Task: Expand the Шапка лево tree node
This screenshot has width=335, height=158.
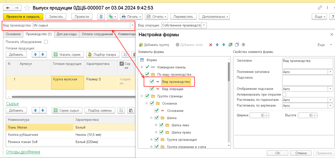Action: [x=156, y=125]
